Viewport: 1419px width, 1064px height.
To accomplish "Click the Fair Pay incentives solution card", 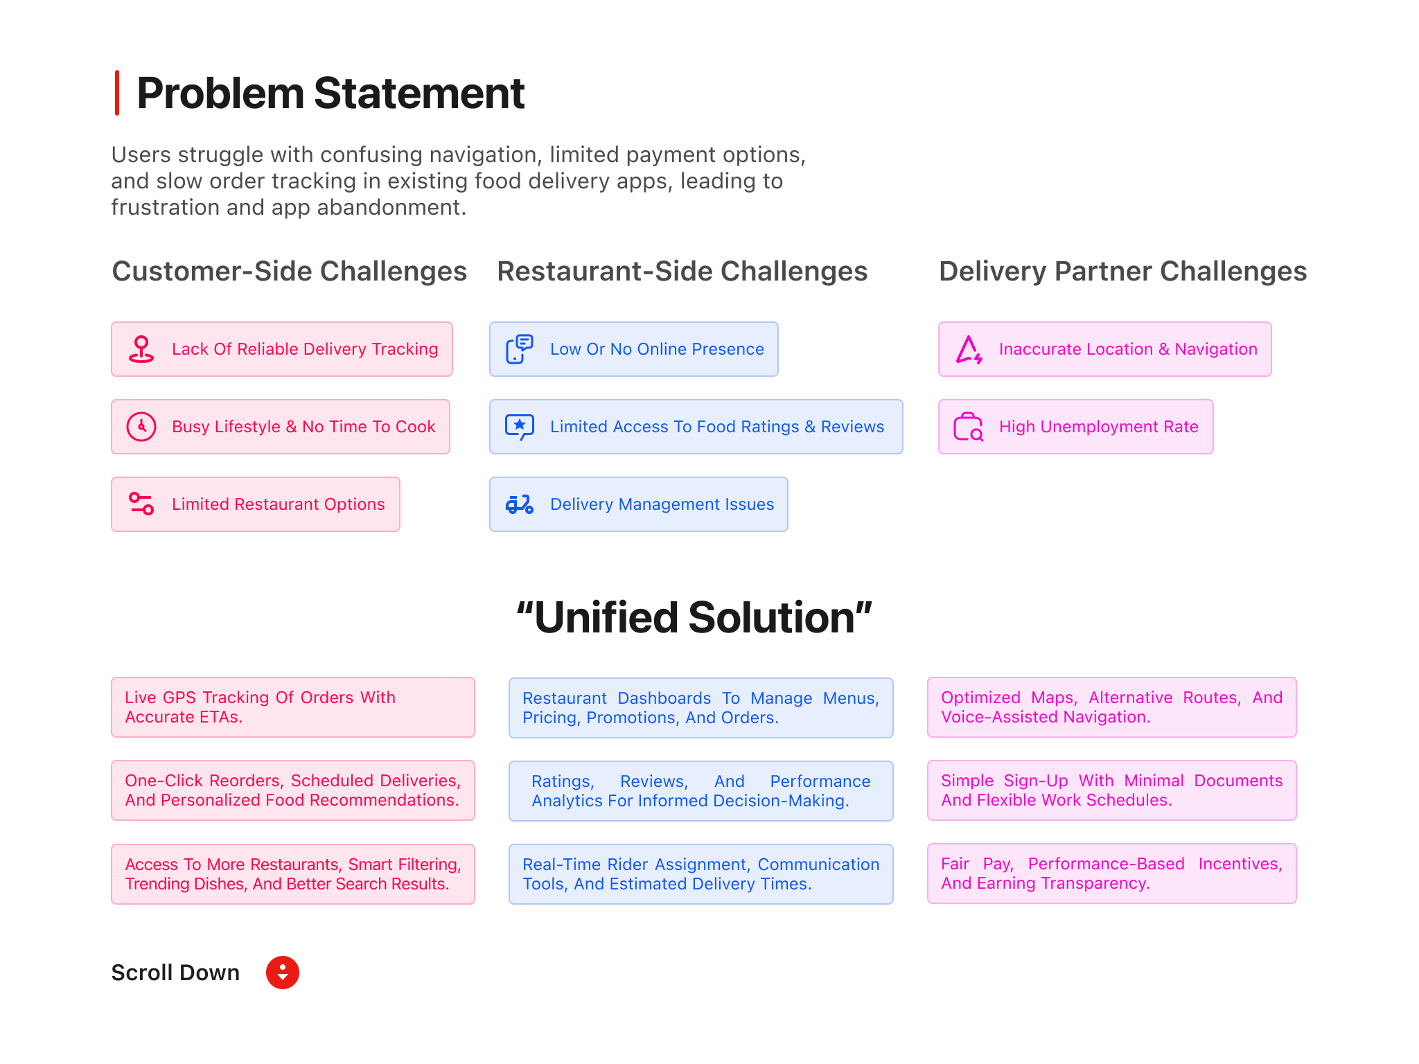I will tap(1111, 874).
